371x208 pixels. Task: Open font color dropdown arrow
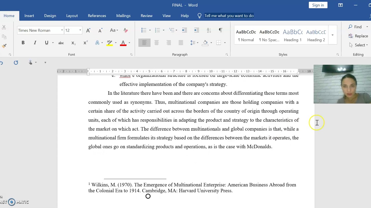pyautogui.click(x=129, y=43)
